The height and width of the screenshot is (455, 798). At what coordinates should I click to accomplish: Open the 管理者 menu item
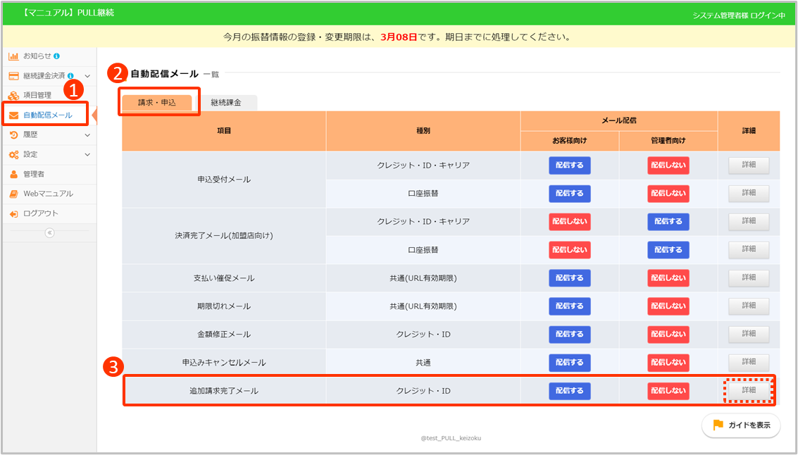click(x=49, y=174)
